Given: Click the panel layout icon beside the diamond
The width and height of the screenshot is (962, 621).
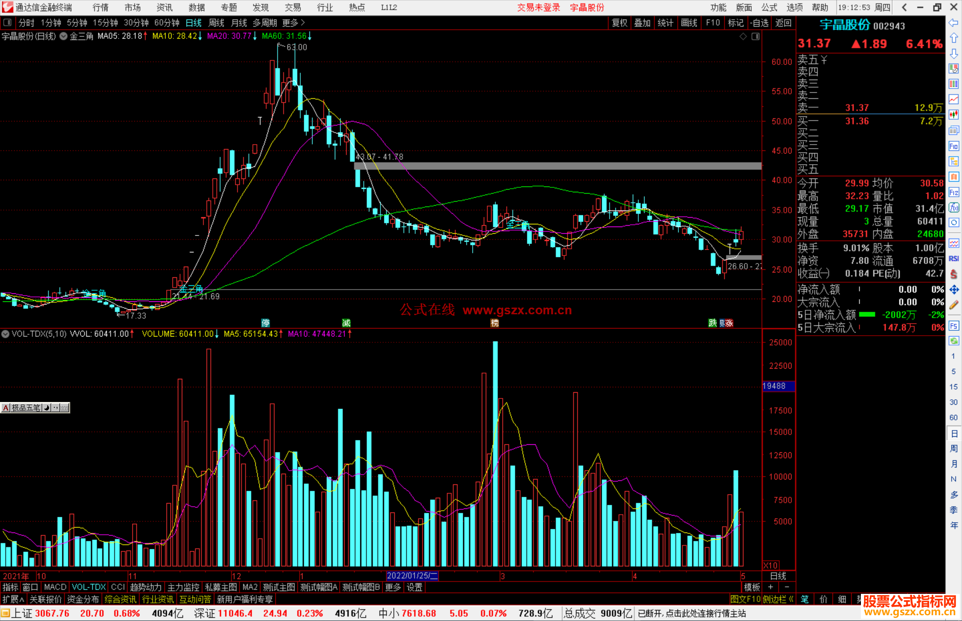Looking at the screenshot, I should [x=755, y=36].
